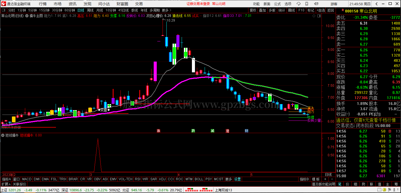The height and width of the screenshot is (193, 401).
Task: Open the 日线 period selector at chart bottom right
Action: 328,175
